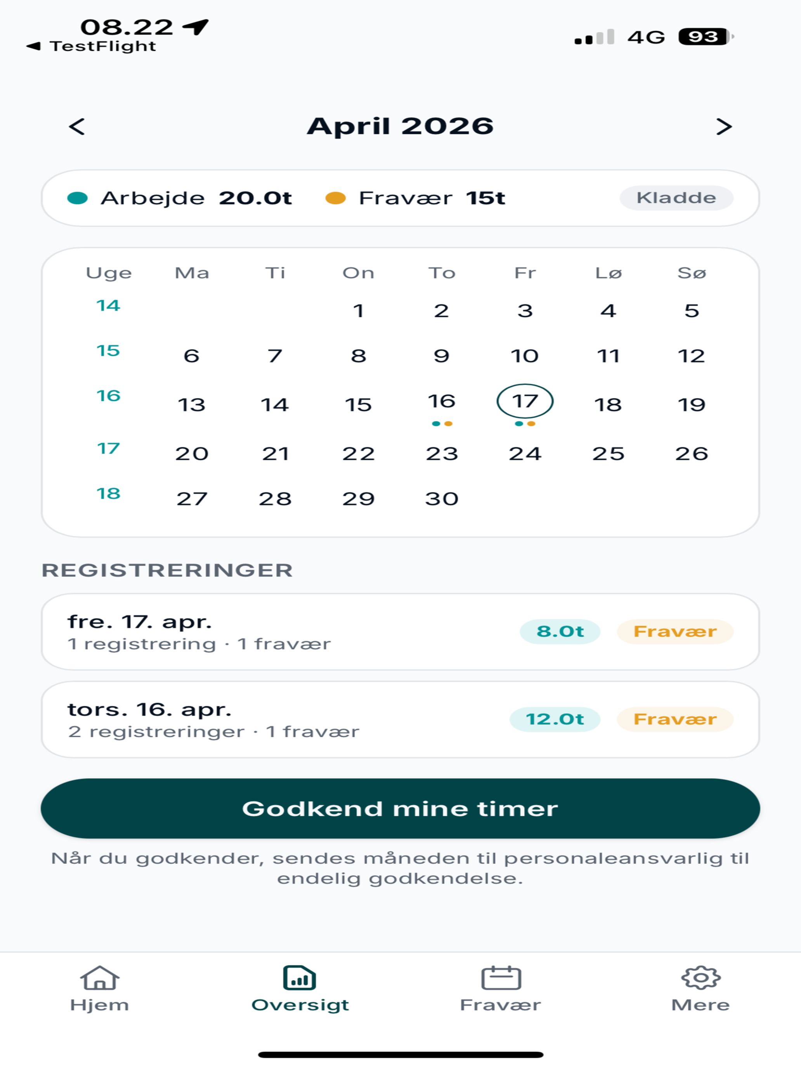
Task: Open the Hjem house icon tab
Action: (x=99, y=978)
